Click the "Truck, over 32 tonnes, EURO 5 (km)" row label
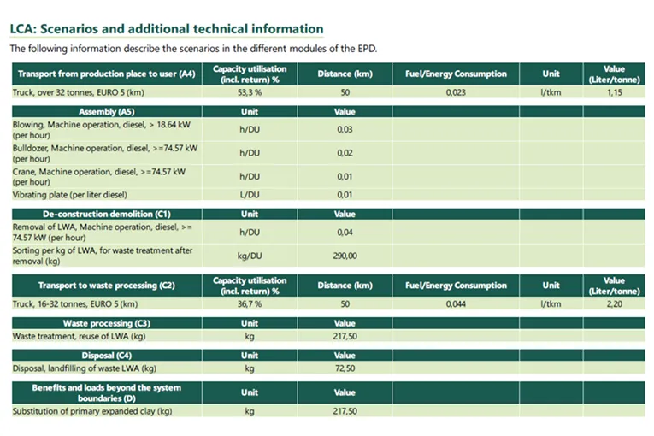Viewport: 654px width, 436px height. (79, 92)
